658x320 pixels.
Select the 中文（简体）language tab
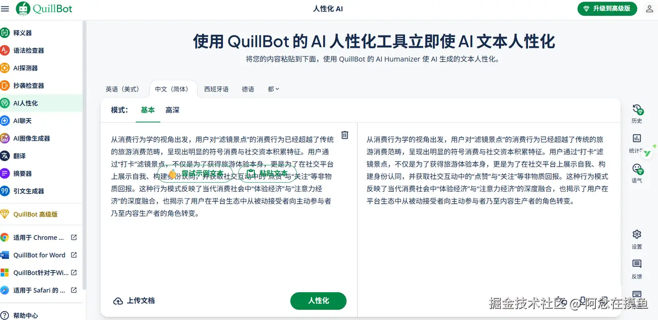173,89
